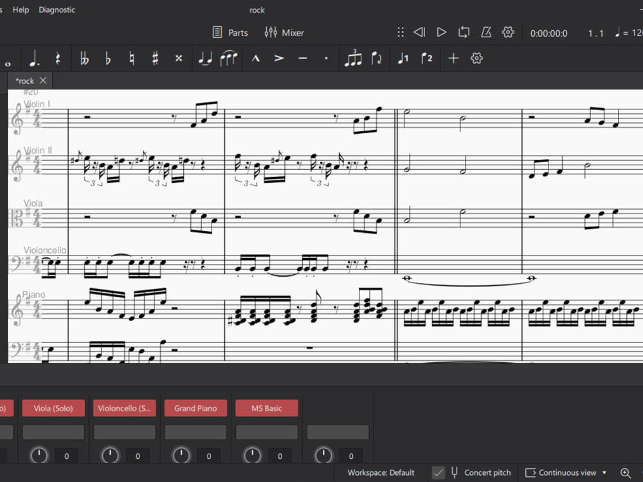Open Violoncello (S... sound selector
This screenshot has width=643, height=482.
click(x=124, y=409)
